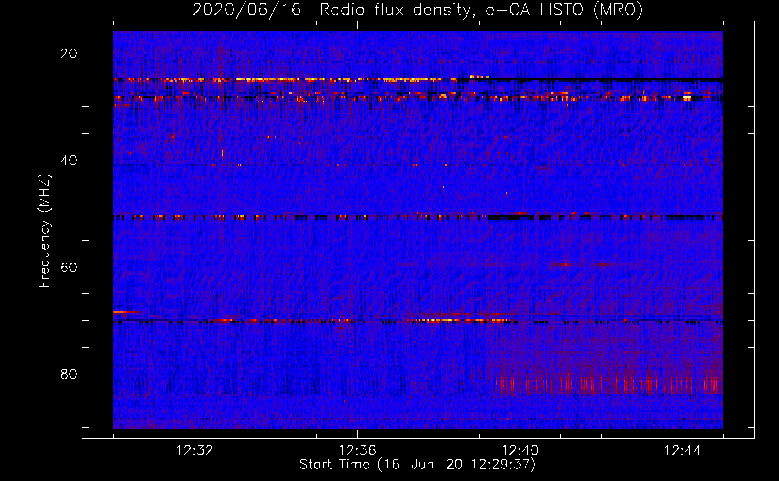Click the "Start Time (16-Jun-20 12:29:37)" label
This screenshot has height=481, width=779.
[x=417, y=465]
